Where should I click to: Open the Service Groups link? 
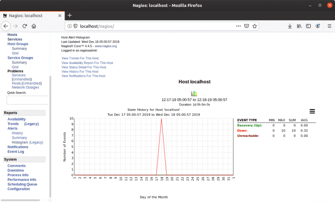21,58
